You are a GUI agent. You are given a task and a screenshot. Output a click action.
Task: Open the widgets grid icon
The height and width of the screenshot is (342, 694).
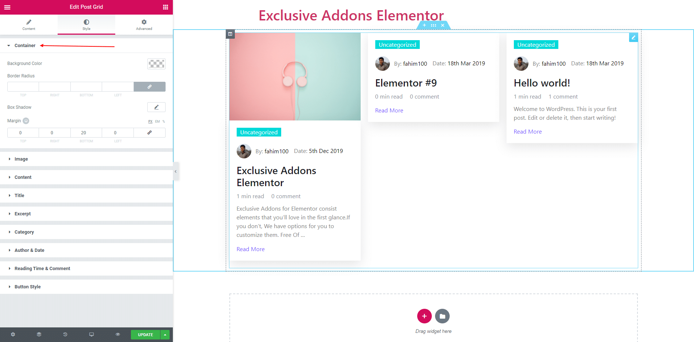pos(166,7)
